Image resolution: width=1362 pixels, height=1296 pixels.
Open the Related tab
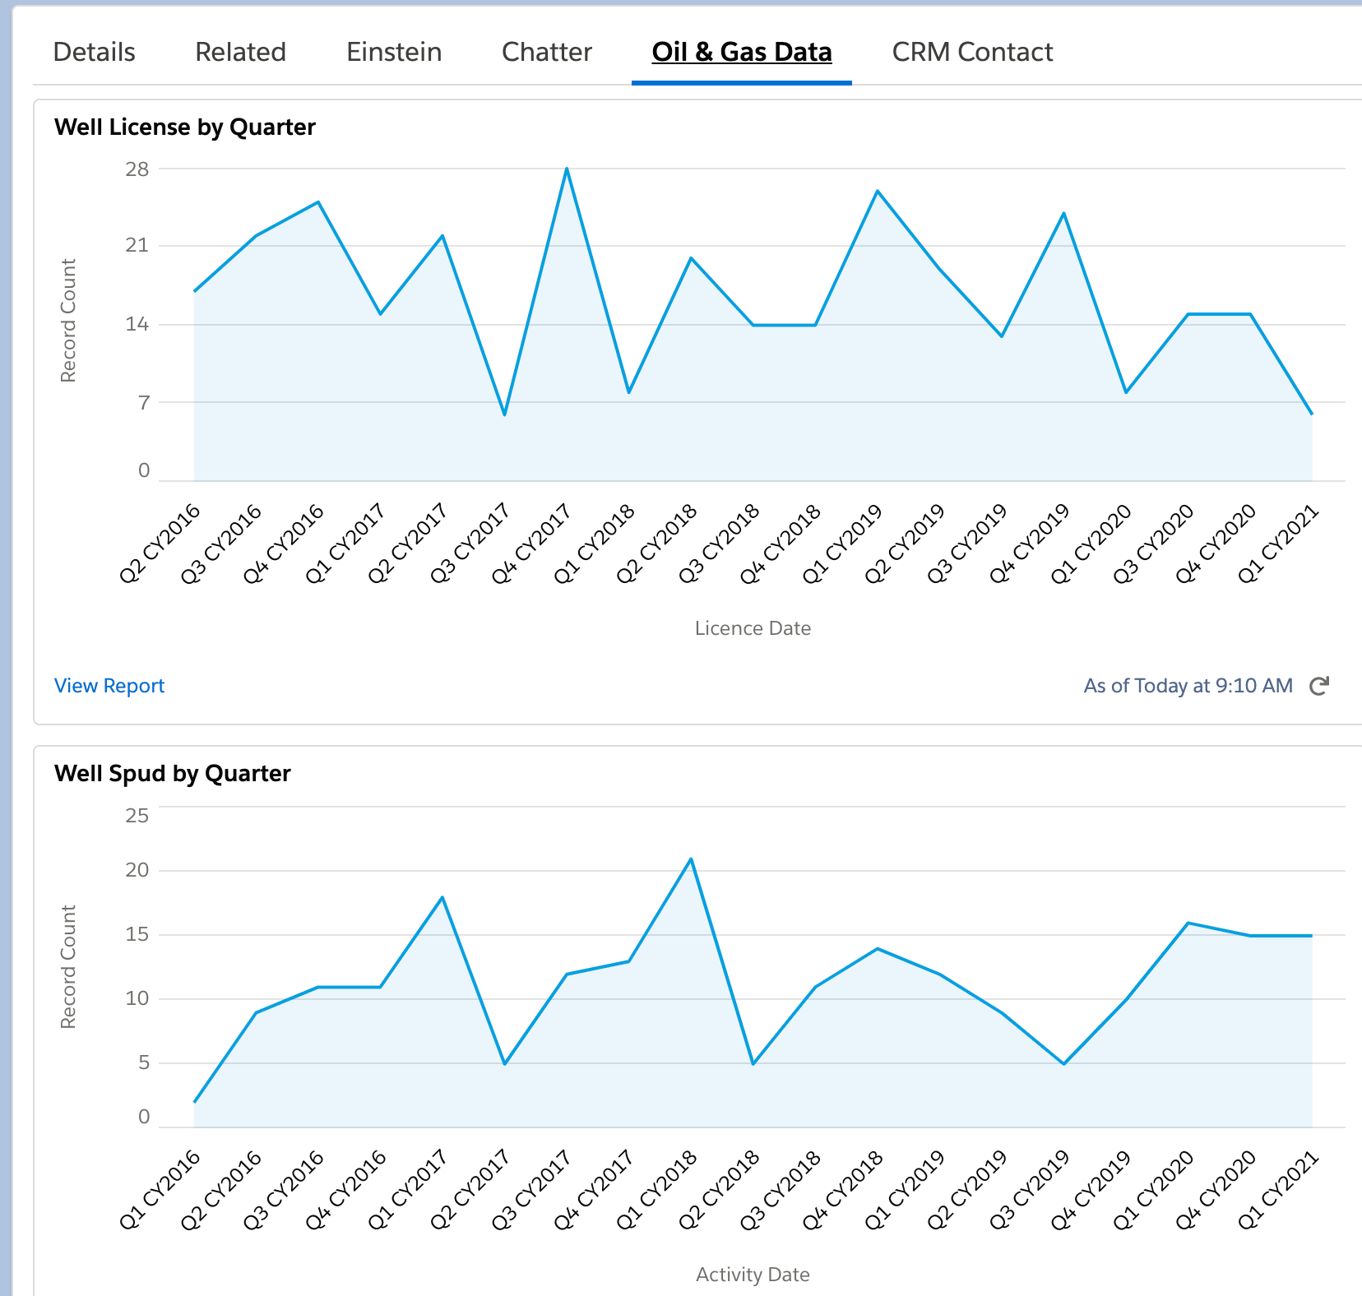[240, 52]
